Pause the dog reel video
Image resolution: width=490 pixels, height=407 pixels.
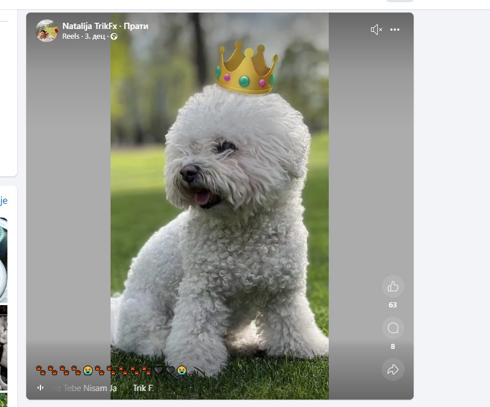pyautogui.click(x=219, y=206)
